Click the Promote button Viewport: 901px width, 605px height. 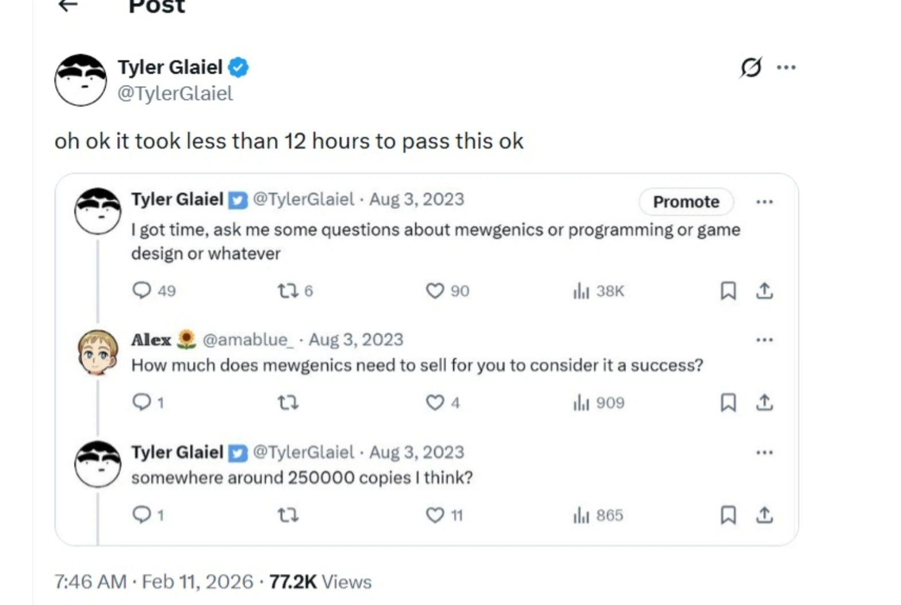point(686,202)
